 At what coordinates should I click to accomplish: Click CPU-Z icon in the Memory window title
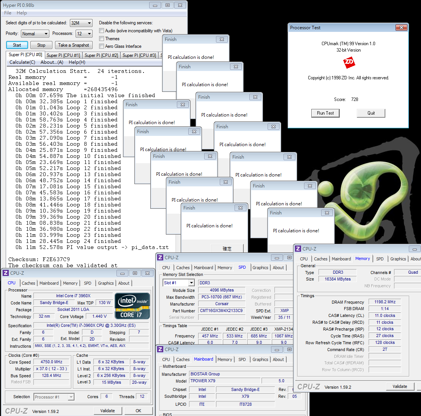click(298, 249)
